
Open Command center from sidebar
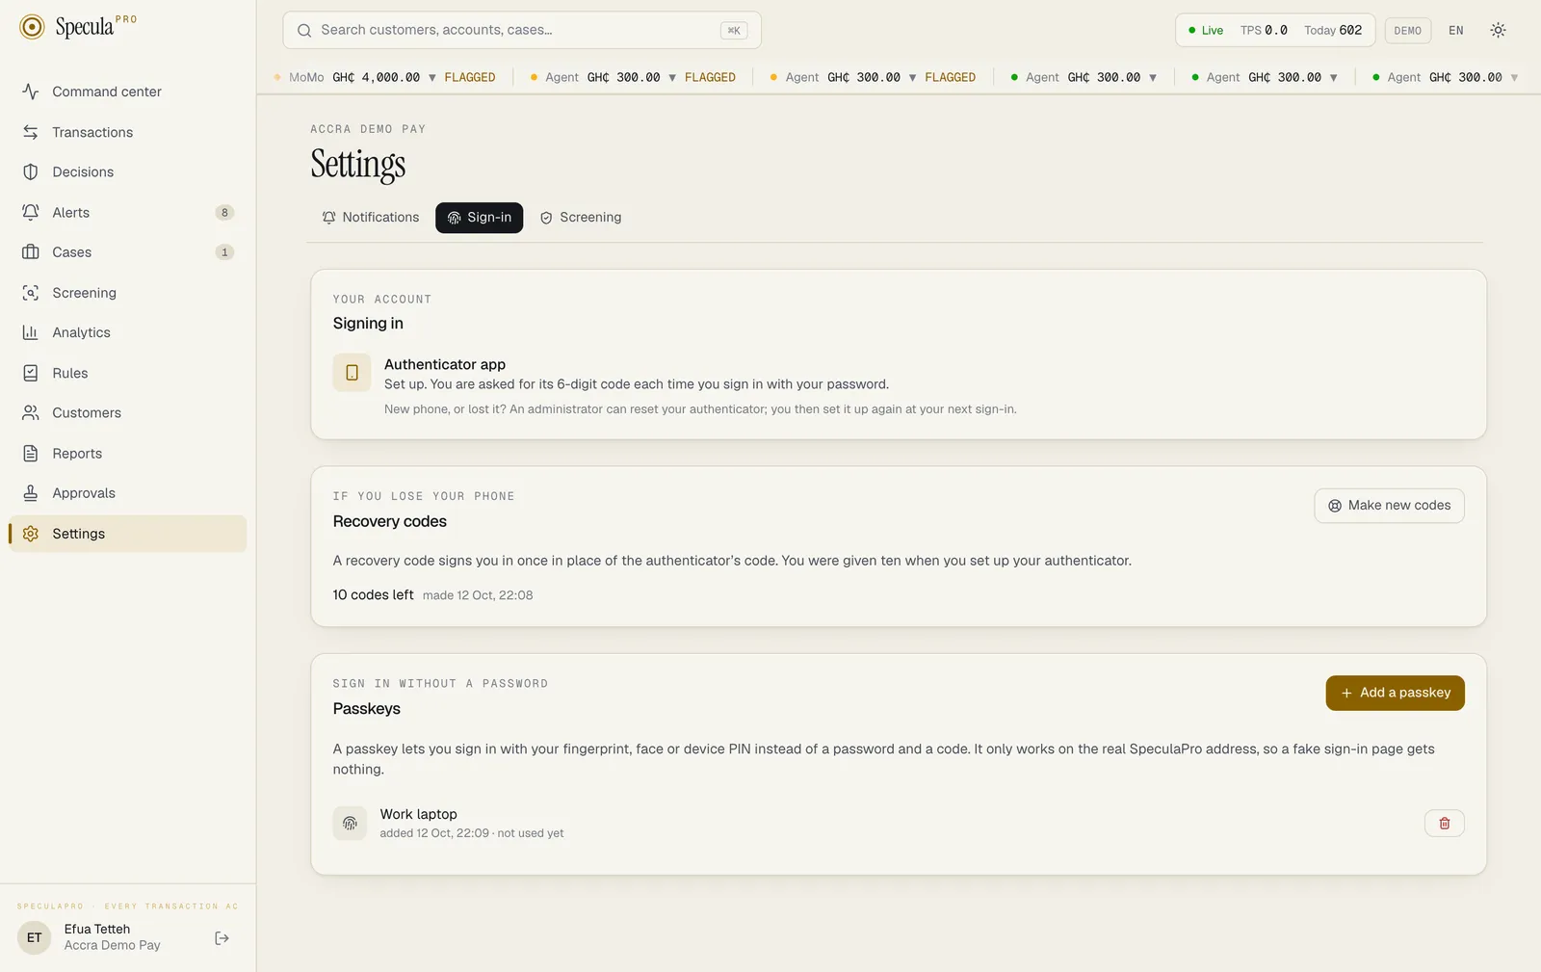127,92
